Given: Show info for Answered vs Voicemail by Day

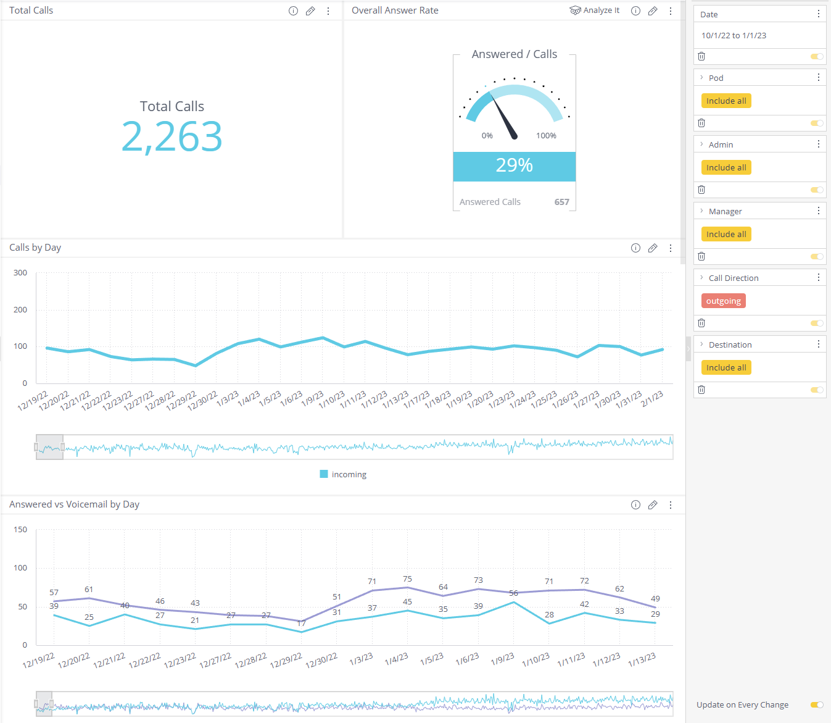Looking at the screenshot, I should click(635, 504).
